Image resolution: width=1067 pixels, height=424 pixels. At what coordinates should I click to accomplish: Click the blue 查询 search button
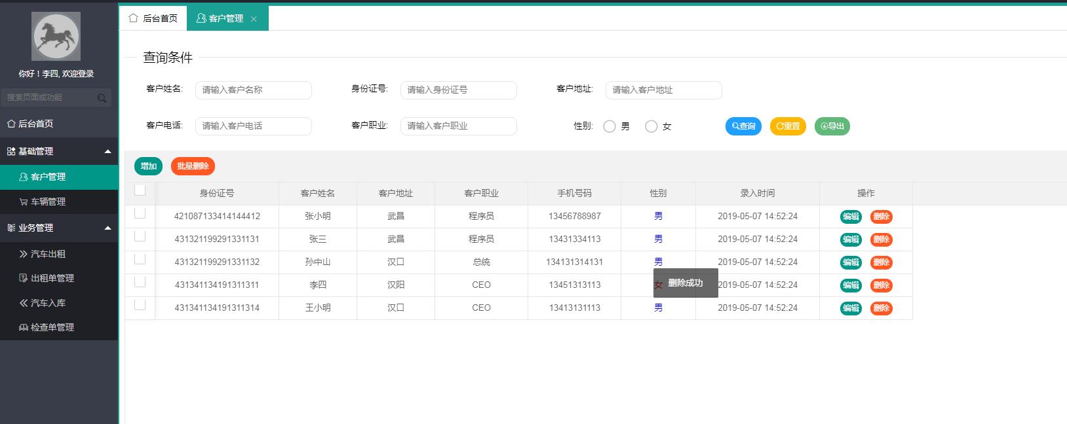[x=743, y=126]
